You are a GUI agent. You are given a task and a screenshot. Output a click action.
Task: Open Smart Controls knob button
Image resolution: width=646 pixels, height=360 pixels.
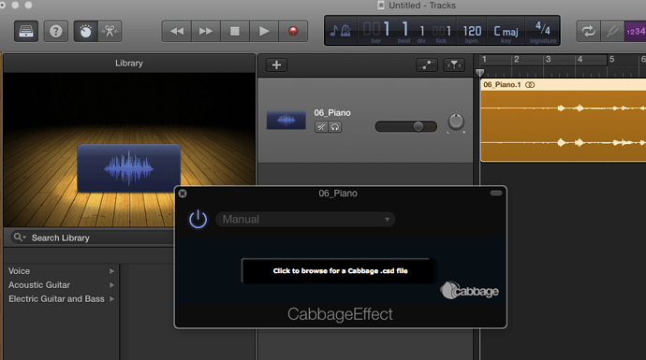coord(86,31)
